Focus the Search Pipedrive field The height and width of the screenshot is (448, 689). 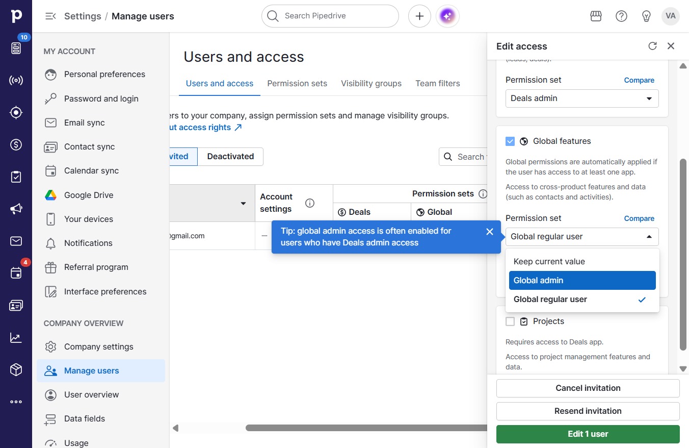point(330,16)
